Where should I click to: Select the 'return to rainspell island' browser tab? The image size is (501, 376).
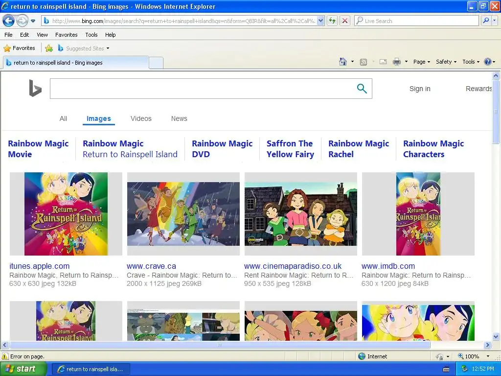[x=76, y=63]
